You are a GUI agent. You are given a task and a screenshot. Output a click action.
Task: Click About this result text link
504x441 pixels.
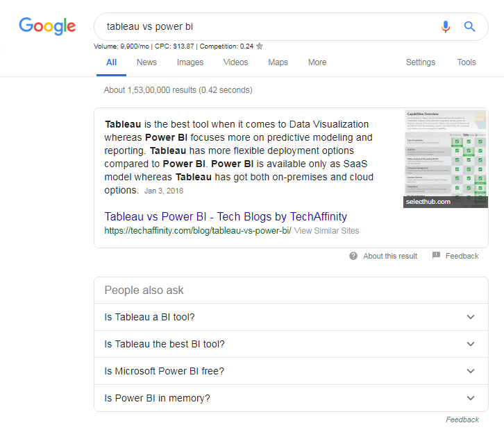click(x=390, y=256)
